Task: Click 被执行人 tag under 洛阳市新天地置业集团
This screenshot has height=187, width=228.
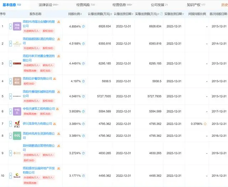Action: 48,66
